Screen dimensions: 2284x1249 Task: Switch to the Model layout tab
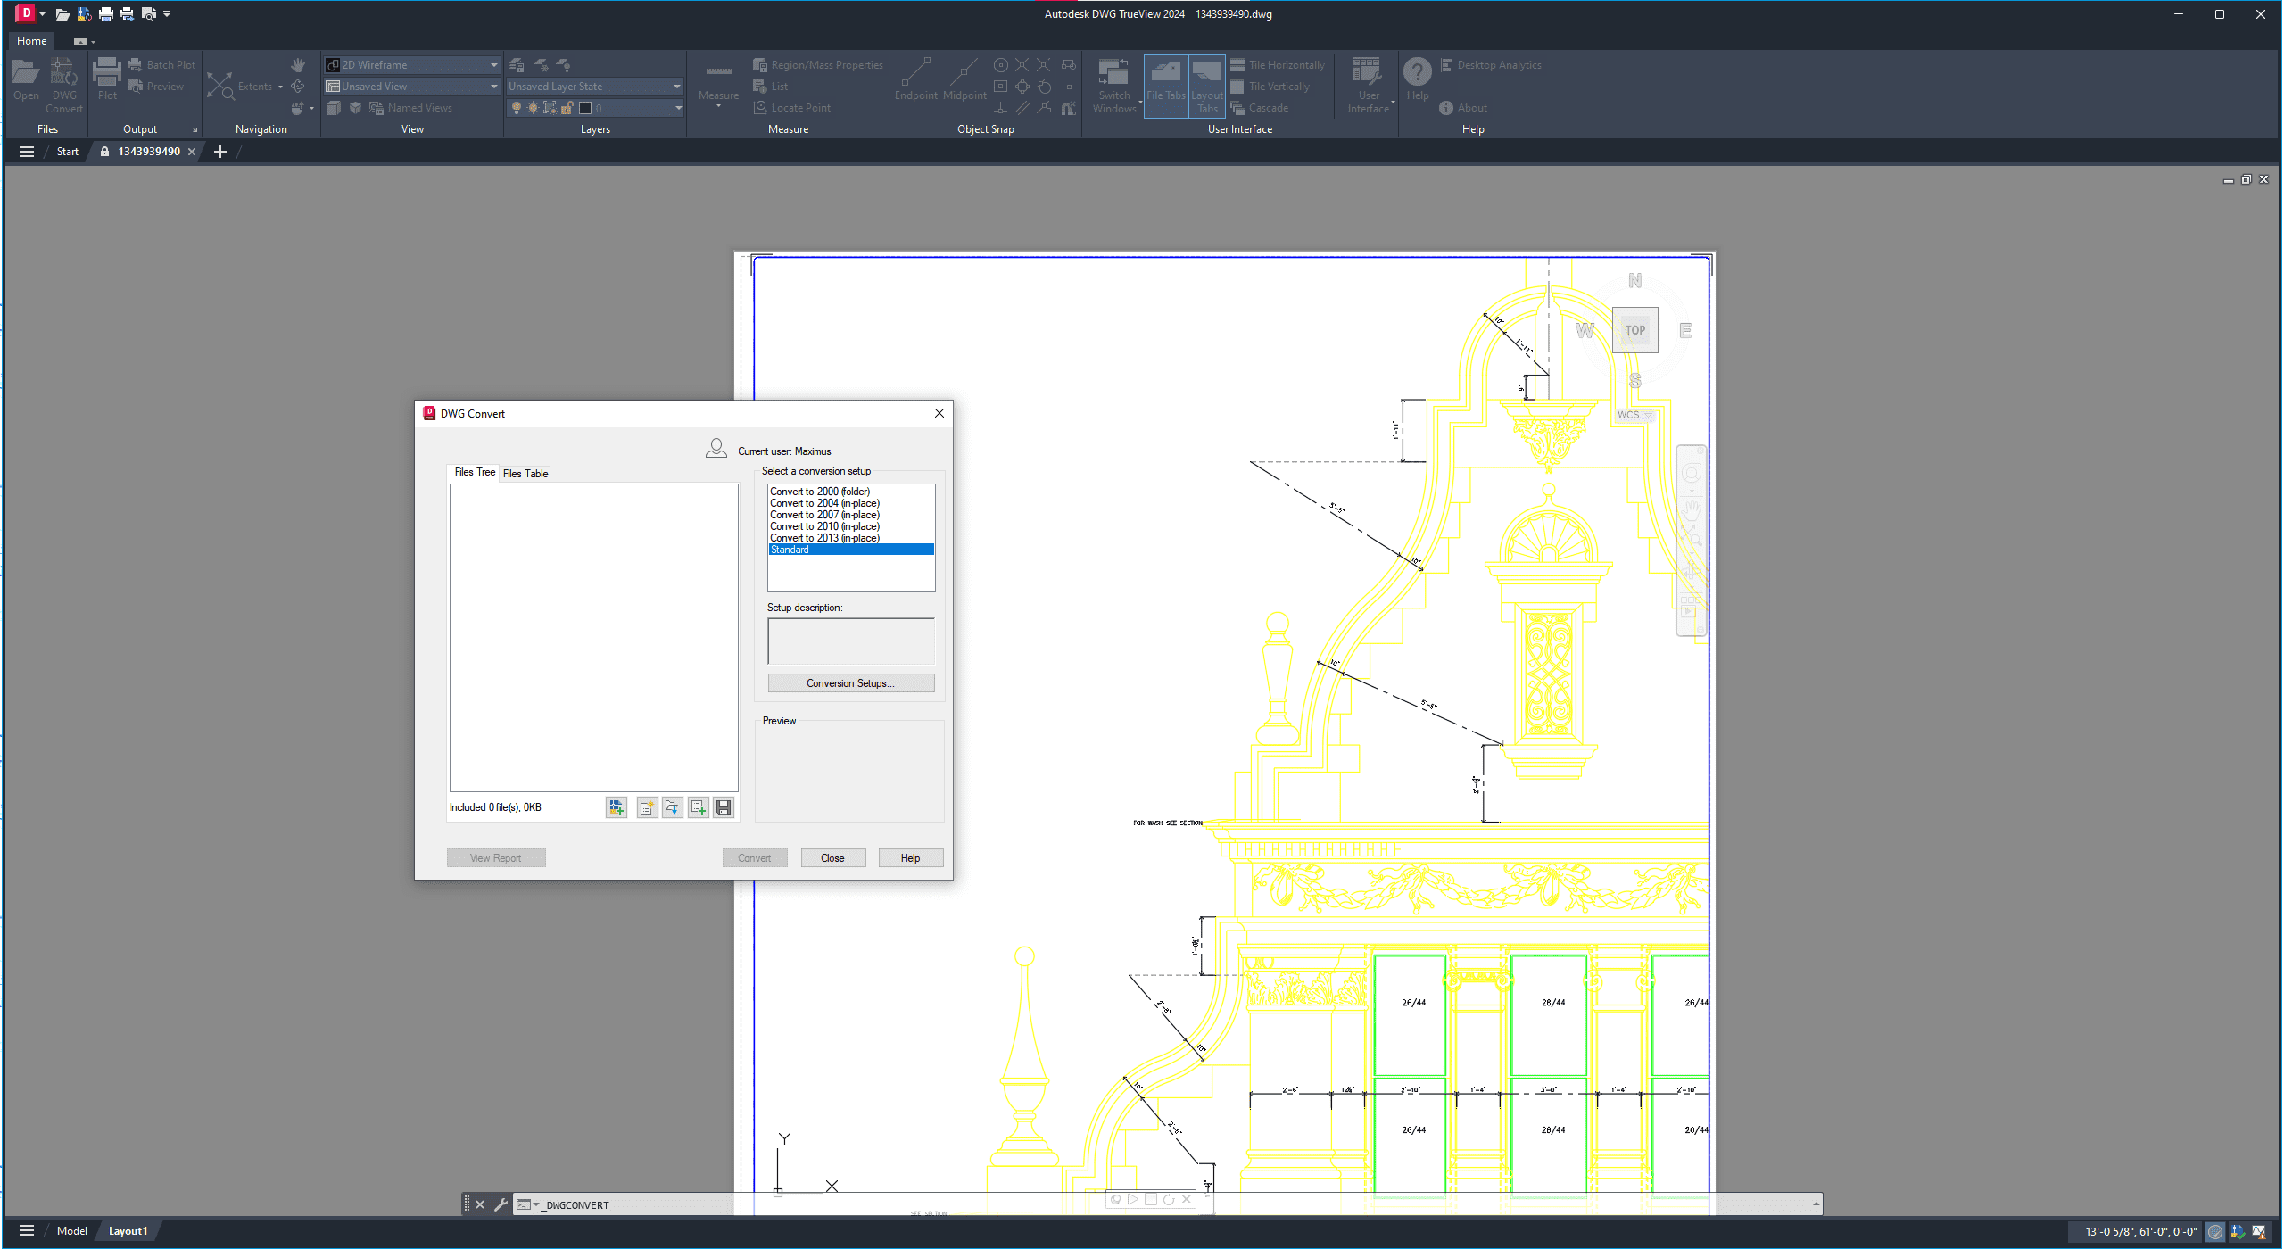pyautogui.click(x=71, y=1231)
